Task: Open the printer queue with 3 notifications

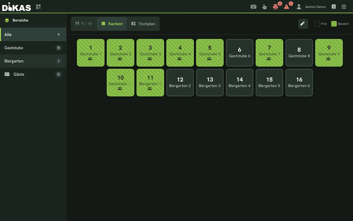Action: click(276, 7)
